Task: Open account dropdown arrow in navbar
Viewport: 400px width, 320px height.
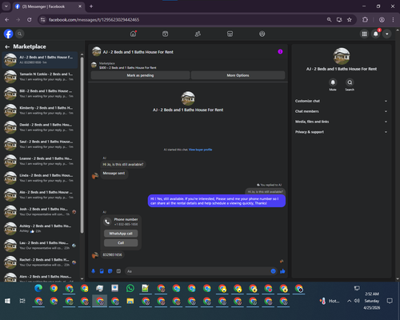Action: (x=387, y=34)
